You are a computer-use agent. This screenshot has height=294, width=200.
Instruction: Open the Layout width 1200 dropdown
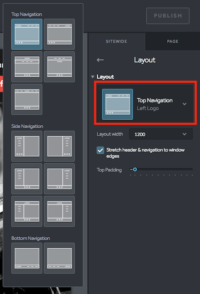pyautogui.click(x=161, y=134)
